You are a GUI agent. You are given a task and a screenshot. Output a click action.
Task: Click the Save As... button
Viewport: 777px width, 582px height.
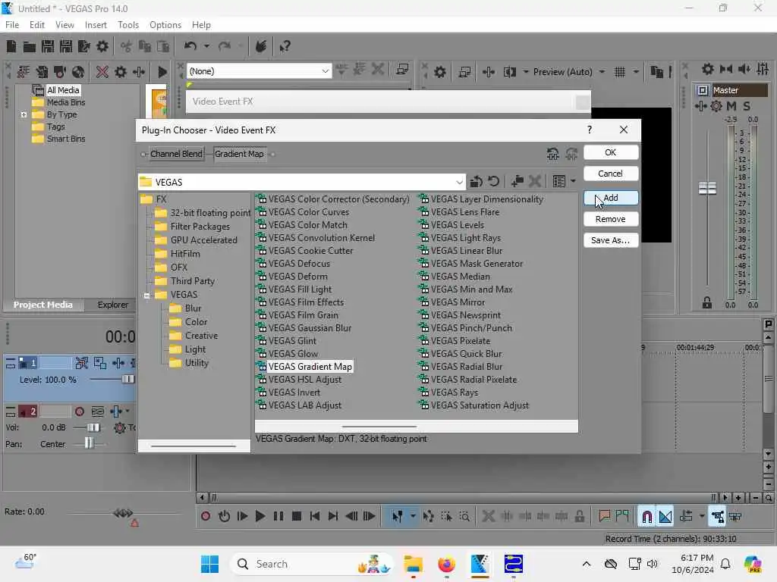click(x=611, y=240)
